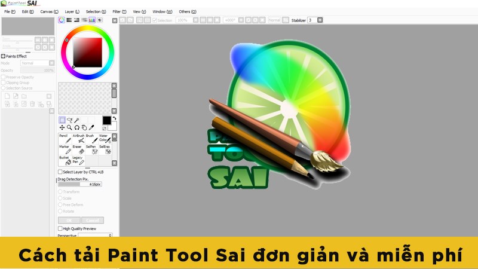Select the Move tool

click(x=62, y=127)
